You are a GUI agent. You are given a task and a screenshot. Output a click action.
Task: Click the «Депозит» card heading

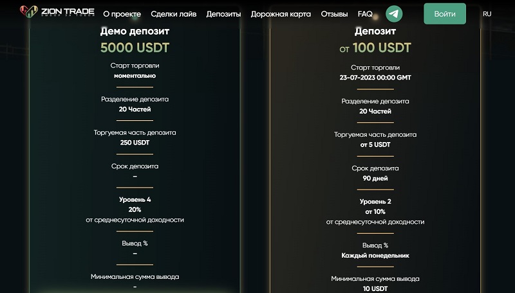(x=375, y=30)
